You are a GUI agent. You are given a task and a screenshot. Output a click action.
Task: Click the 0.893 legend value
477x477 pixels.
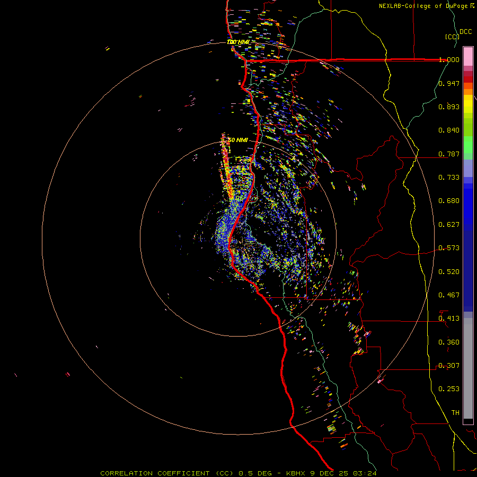[x=449, y=107]
